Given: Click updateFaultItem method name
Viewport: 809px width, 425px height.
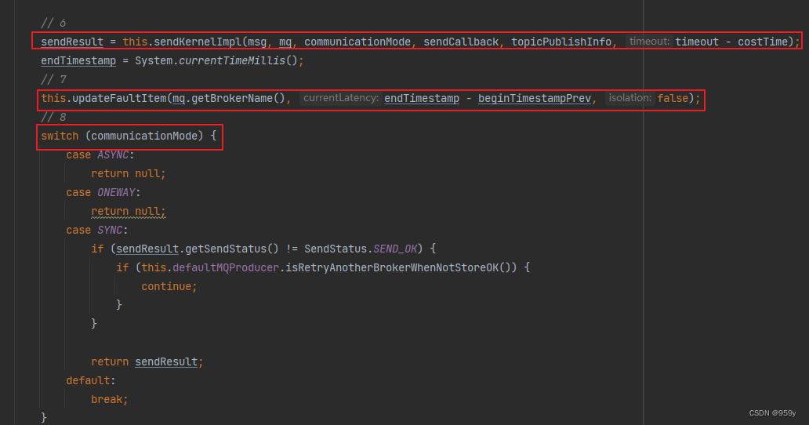Looking at the screenshot, I should coord(119,98).
